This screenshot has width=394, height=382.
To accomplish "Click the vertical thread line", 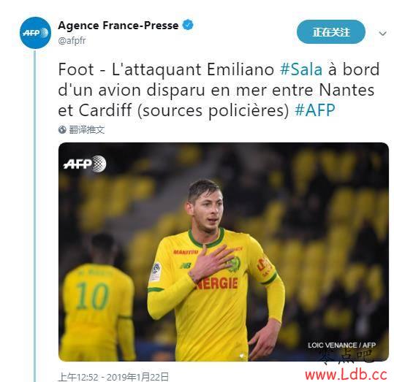I will (x=35, y=216).
